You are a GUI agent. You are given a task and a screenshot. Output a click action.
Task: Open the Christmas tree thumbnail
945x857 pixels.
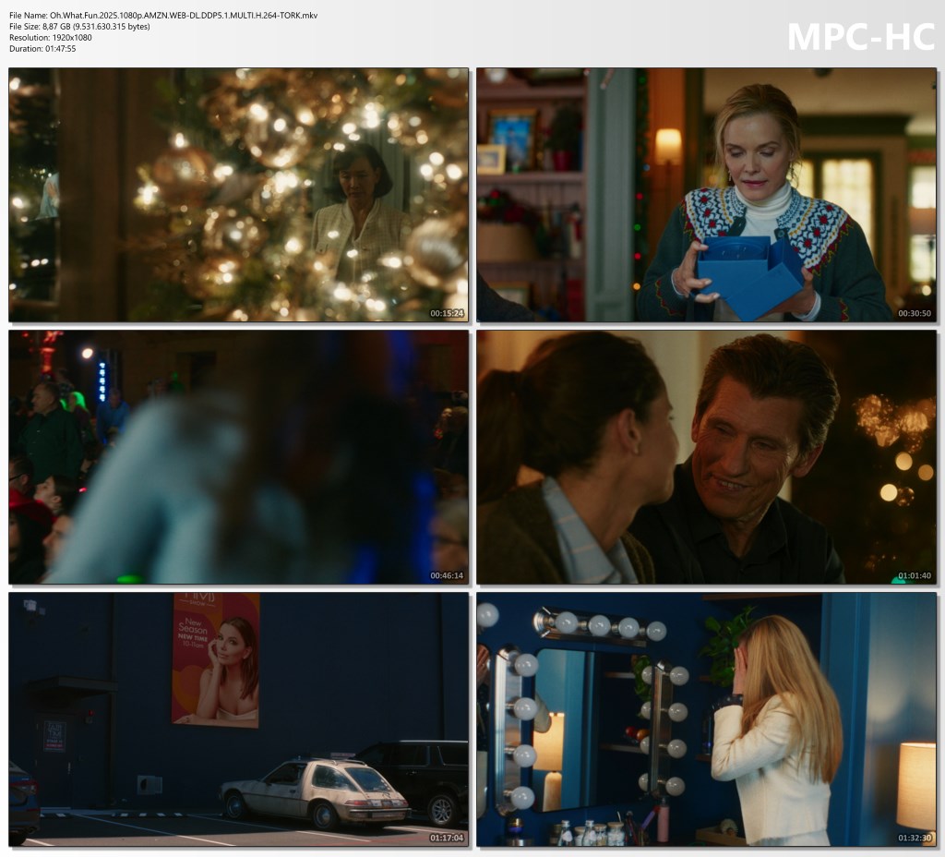point(238,194)
